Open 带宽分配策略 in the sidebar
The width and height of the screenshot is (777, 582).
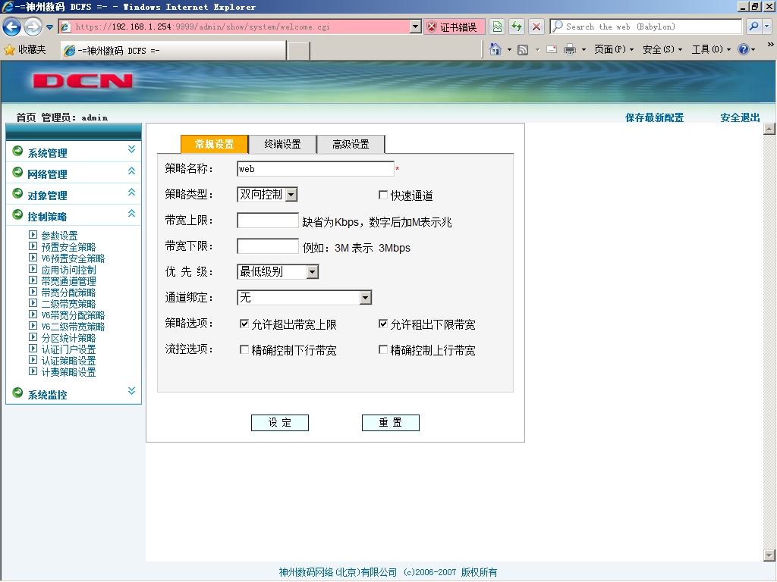click(68, 293)
